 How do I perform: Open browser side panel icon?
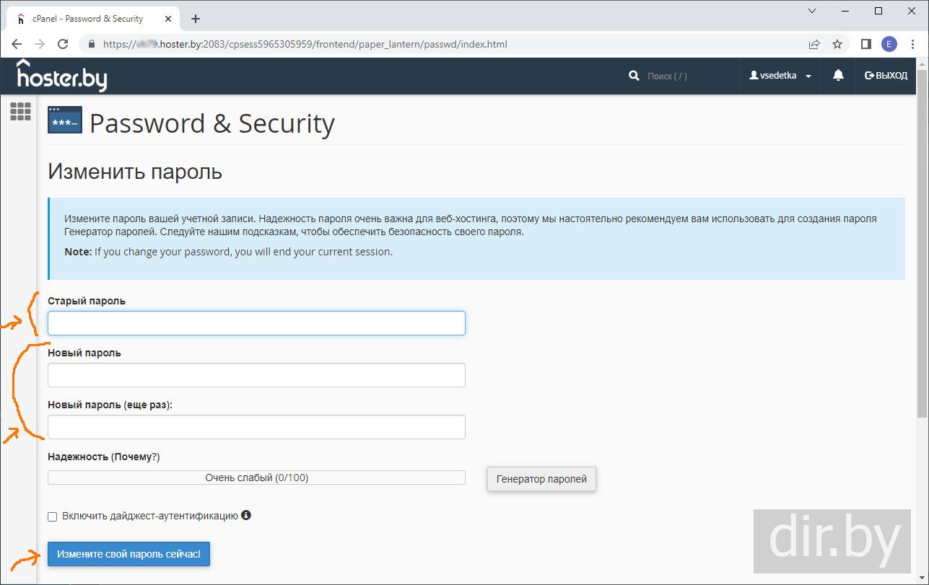866,44
